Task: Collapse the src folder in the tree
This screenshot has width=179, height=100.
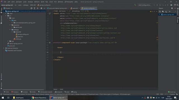Action: tap(6, 16)
